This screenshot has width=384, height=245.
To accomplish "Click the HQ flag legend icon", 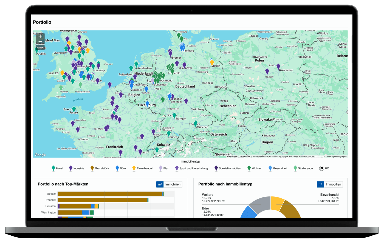I will click(x=321, y=169).
